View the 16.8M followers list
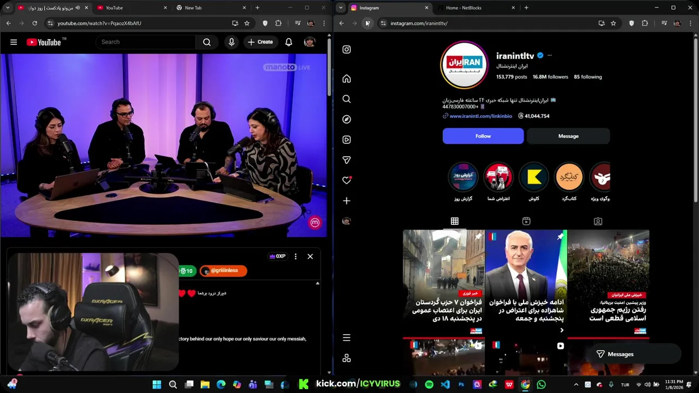699x393 pixels. (550, 77)
